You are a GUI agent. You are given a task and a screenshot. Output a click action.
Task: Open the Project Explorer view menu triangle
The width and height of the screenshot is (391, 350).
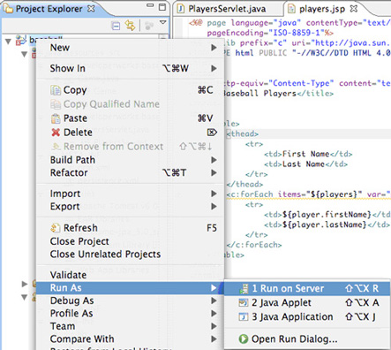point(162,22)
